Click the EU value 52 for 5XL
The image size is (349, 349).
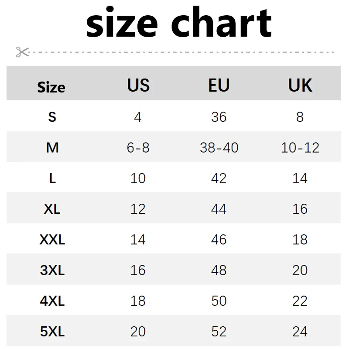click(219, 332)
